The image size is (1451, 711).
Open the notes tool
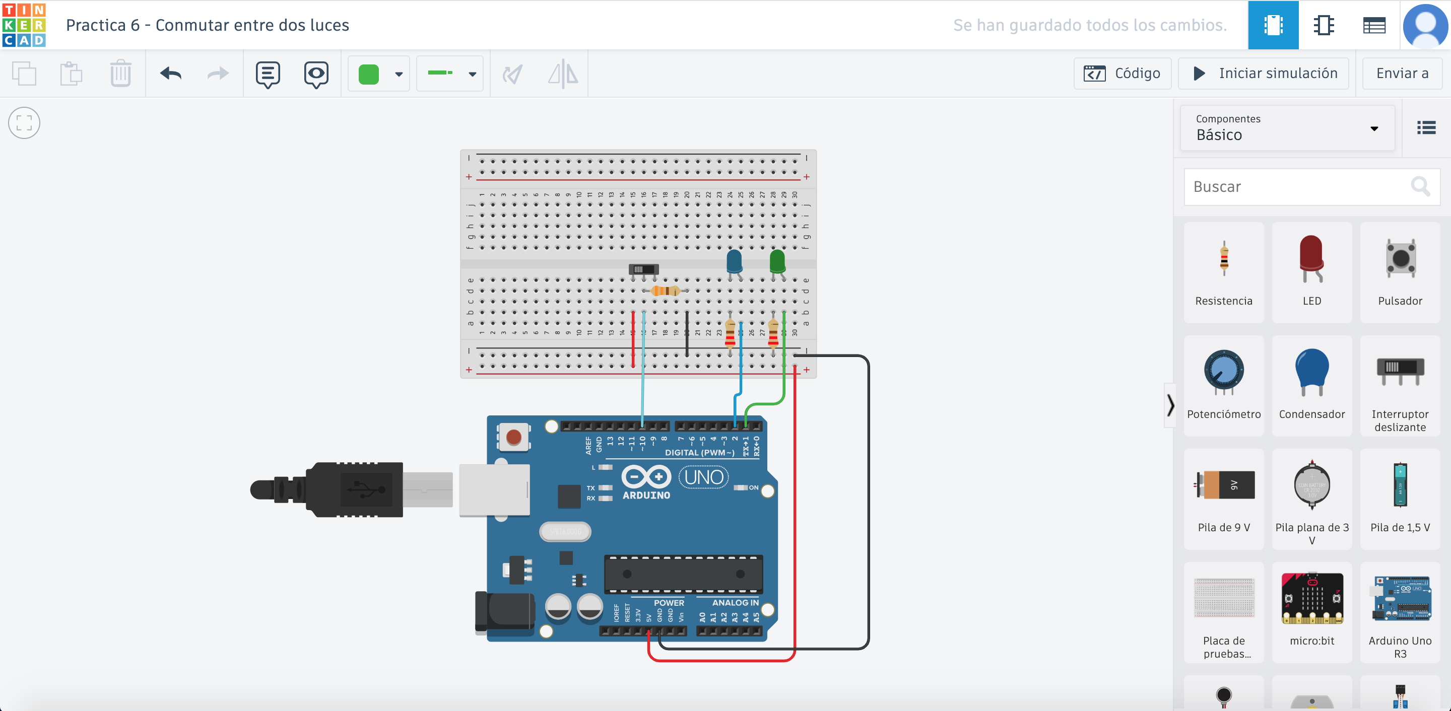268,74
